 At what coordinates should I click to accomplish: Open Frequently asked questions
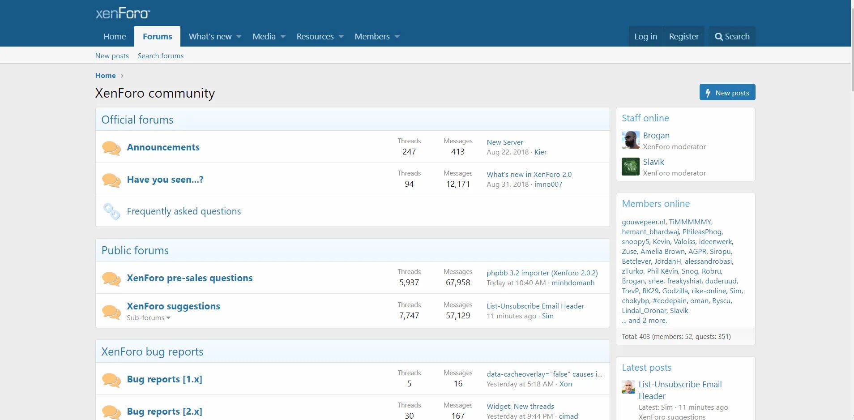point(184,211)
